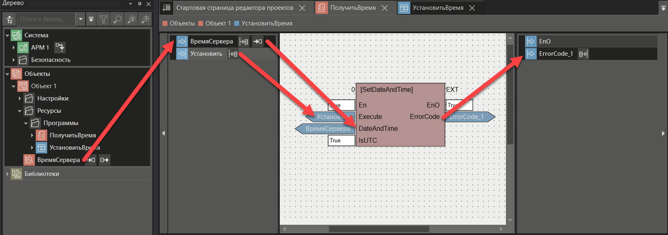The height and width of the screenshot is (235, 668).
Task: Collapse the Система tree node
Action: coord(7,35)
